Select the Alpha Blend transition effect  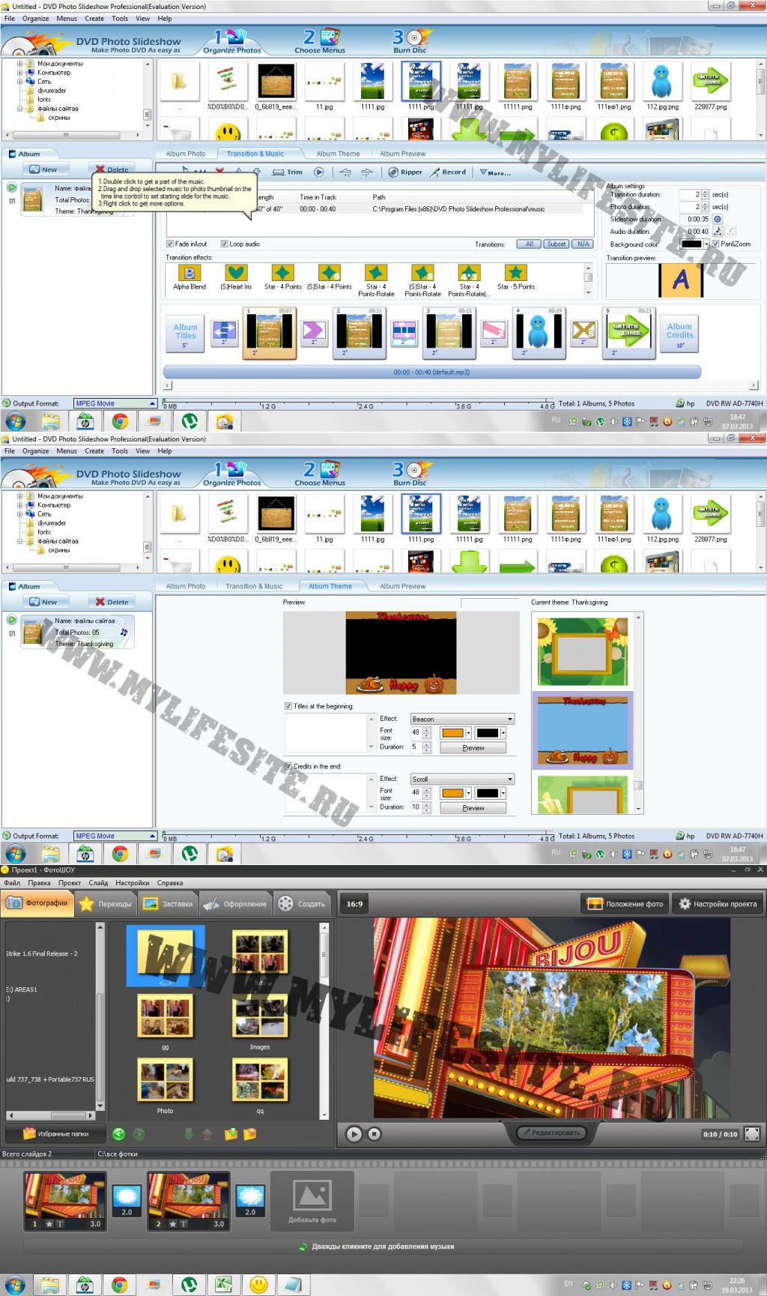(189, 274)
